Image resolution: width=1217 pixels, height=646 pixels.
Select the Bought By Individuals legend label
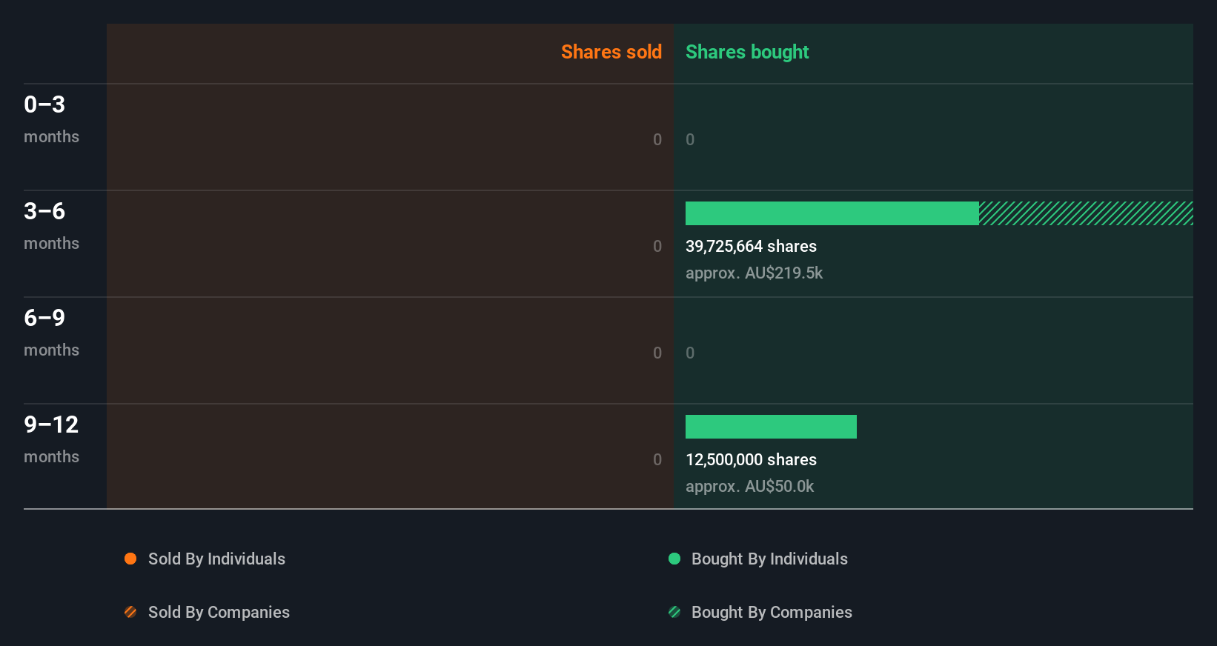(x=769, y=559)
